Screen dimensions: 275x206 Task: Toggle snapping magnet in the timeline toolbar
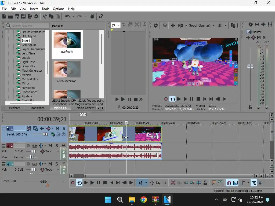[x=229, y=183]
